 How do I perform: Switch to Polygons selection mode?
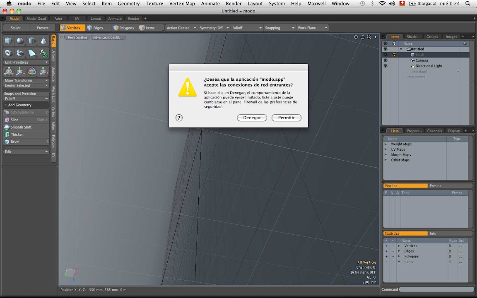tap(124, 28)
